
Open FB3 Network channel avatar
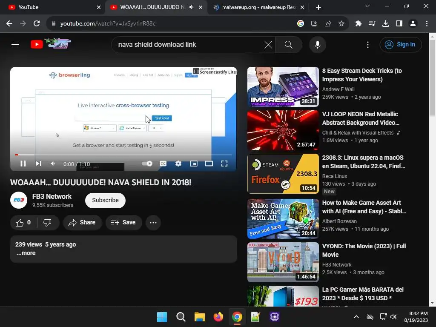click(19, 200)
